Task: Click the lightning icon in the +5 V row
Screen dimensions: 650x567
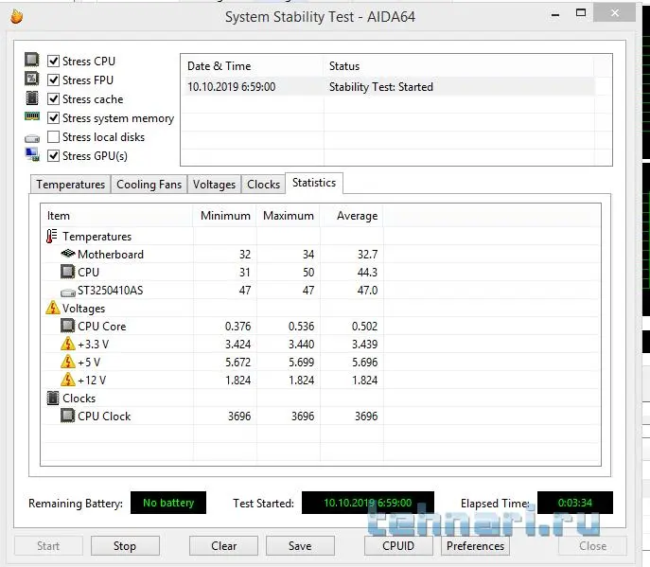Action: click(68, 362)
